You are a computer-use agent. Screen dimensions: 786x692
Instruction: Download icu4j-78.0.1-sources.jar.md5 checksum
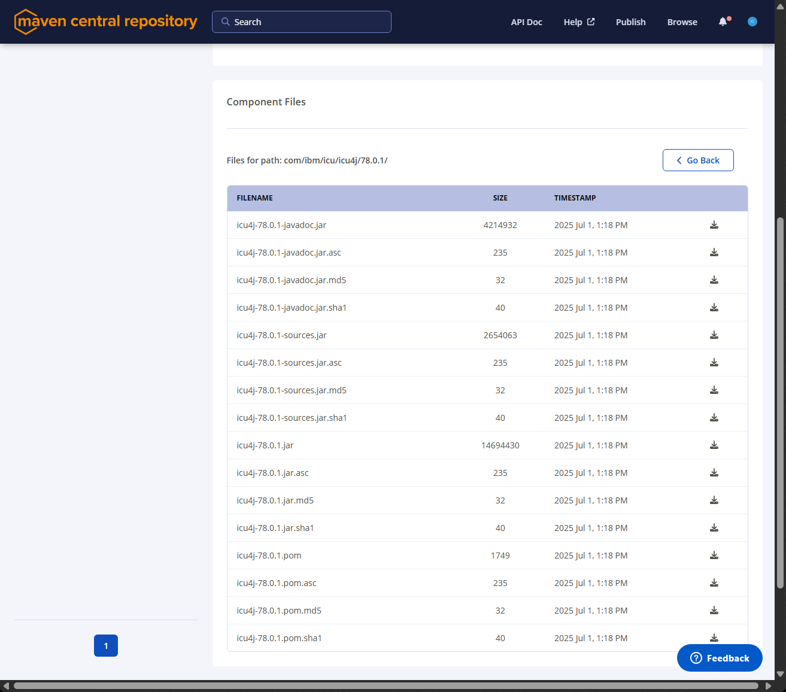pyautogui.click(x=714, y=390)
